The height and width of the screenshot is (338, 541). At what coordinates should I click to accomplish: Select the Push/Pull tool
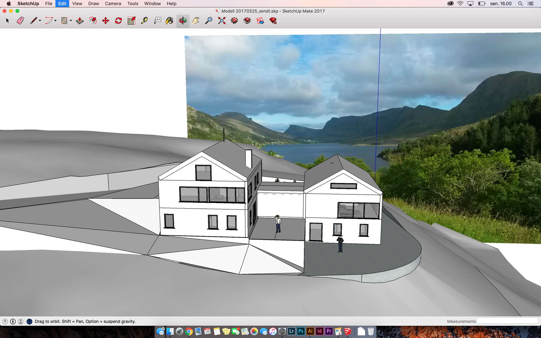click(80, 21)
